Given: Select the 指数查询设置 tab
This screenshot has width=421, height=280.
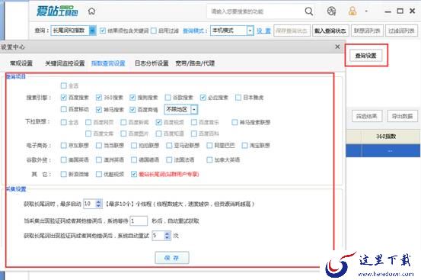Looking at the screenshot, I should coord(108,63).
